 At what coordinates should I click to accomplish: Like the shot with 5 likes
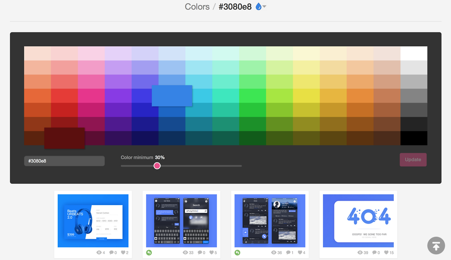[211, 253]
